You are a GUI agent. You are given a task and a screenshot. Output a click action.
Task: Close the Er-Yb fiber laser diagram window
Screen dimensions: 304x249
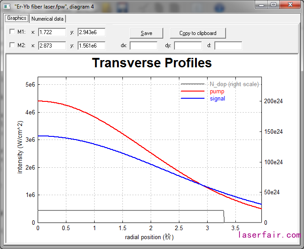point(290,4)
